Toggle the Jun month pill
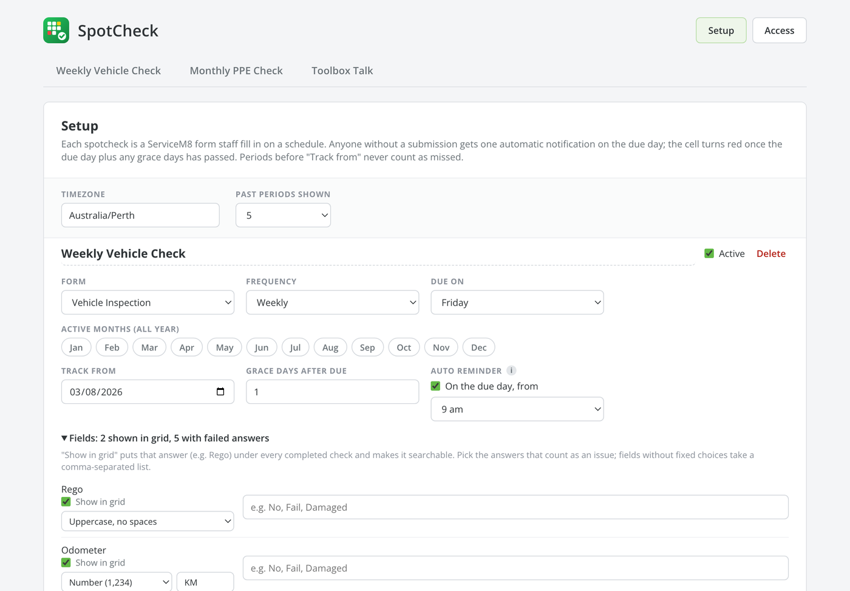850x591 pixels. click(262, 347)
